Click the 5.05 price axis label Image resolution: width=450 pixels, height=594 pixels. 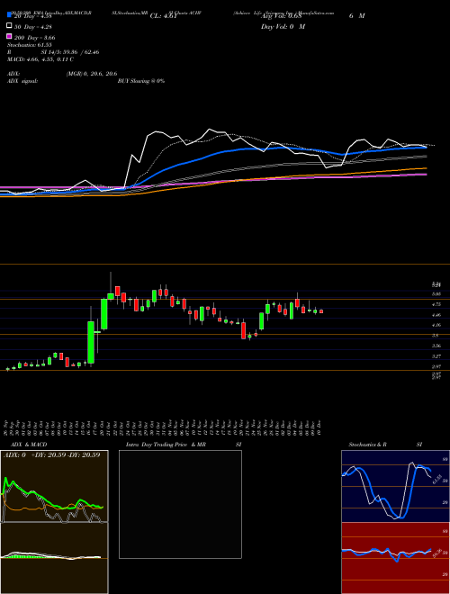click(436, 294)
